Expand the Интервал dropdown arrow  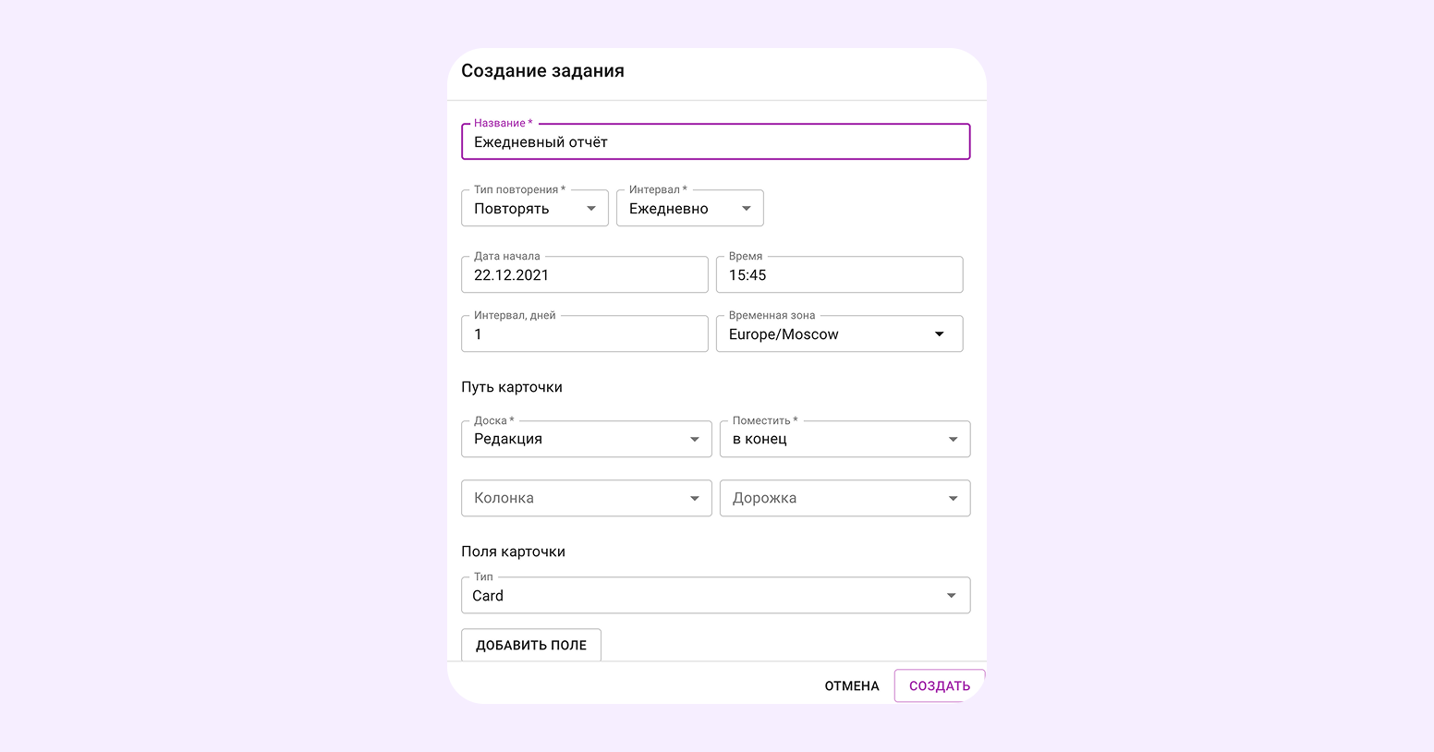click(x=747, y=209)
